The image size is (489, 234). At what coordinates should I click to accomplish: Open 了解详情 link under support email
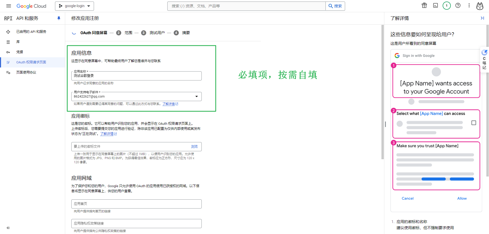click(170, 104)
